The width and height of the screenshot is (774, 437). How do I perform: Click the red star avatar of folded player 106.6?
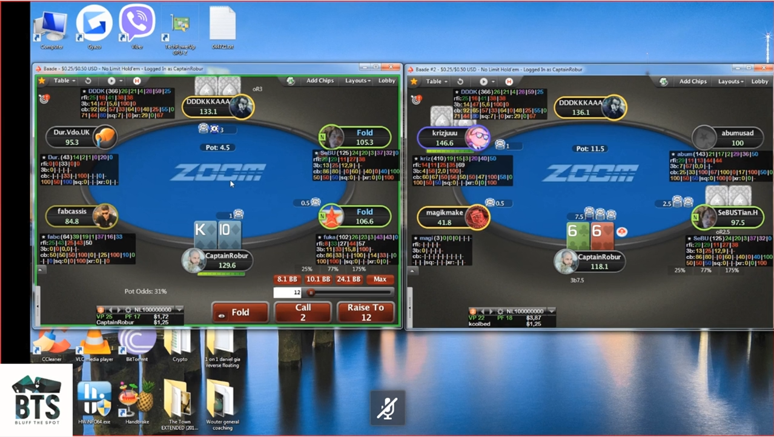coord(331,217)
